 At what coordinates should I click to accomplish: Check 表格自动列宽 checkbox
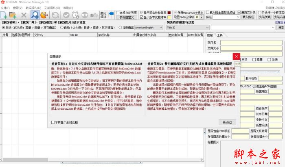point(118,13)
